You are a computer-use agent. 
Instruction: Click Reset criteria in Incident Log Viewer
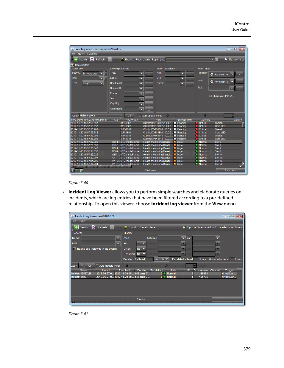(147, 227)
